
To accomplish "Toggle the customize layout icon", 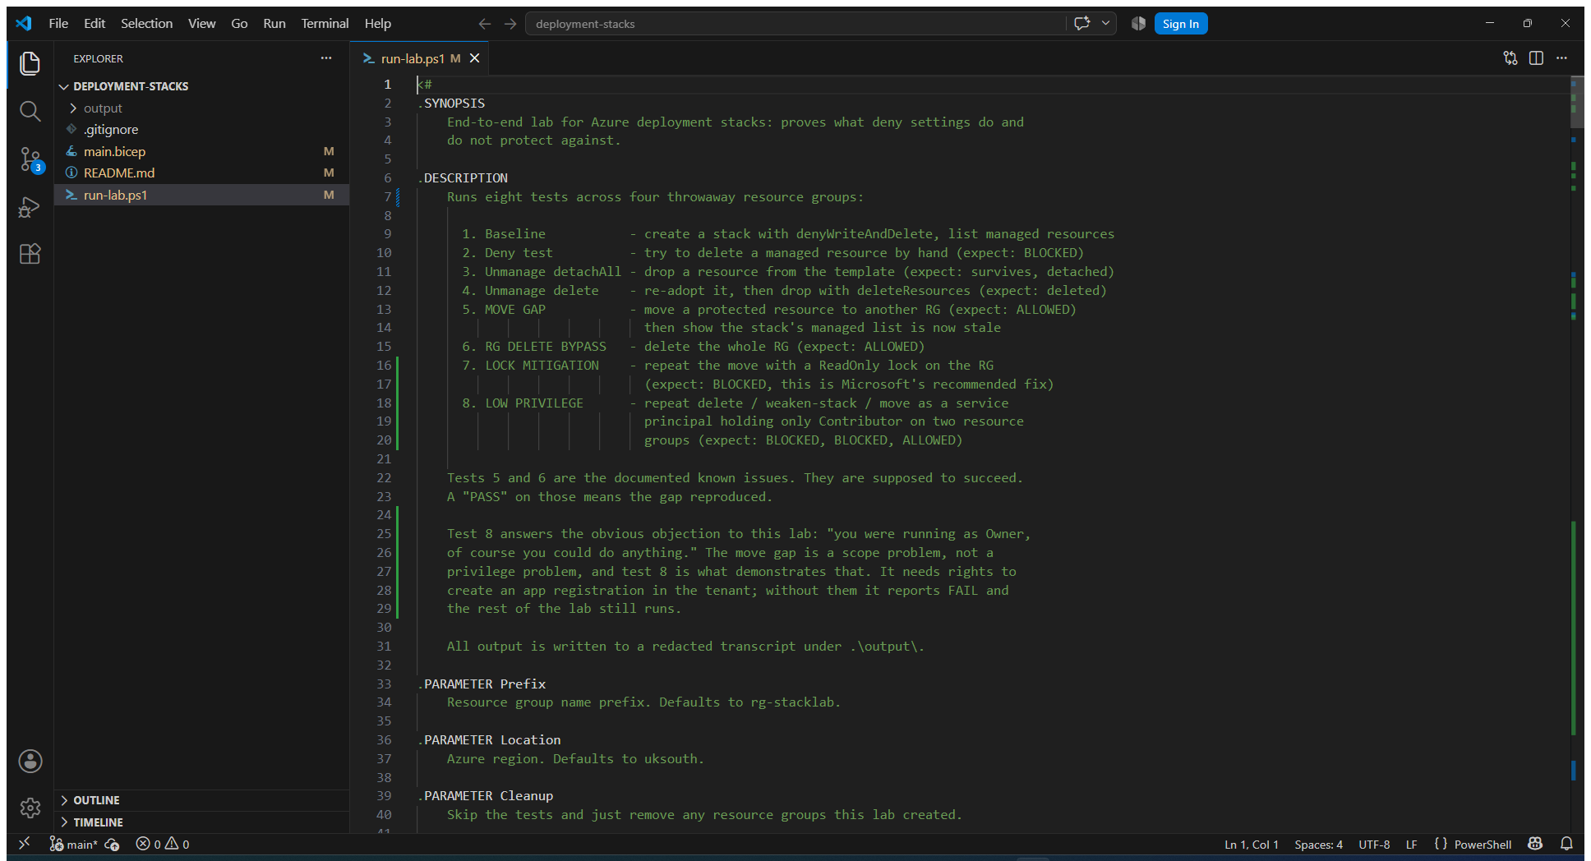I will click(1138, 24).
